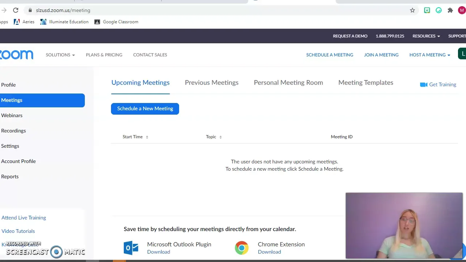Click the Microsoft Outlook plugin icon
The width and height of the screenshot is (466, 262).
click(x=131, y=248)
